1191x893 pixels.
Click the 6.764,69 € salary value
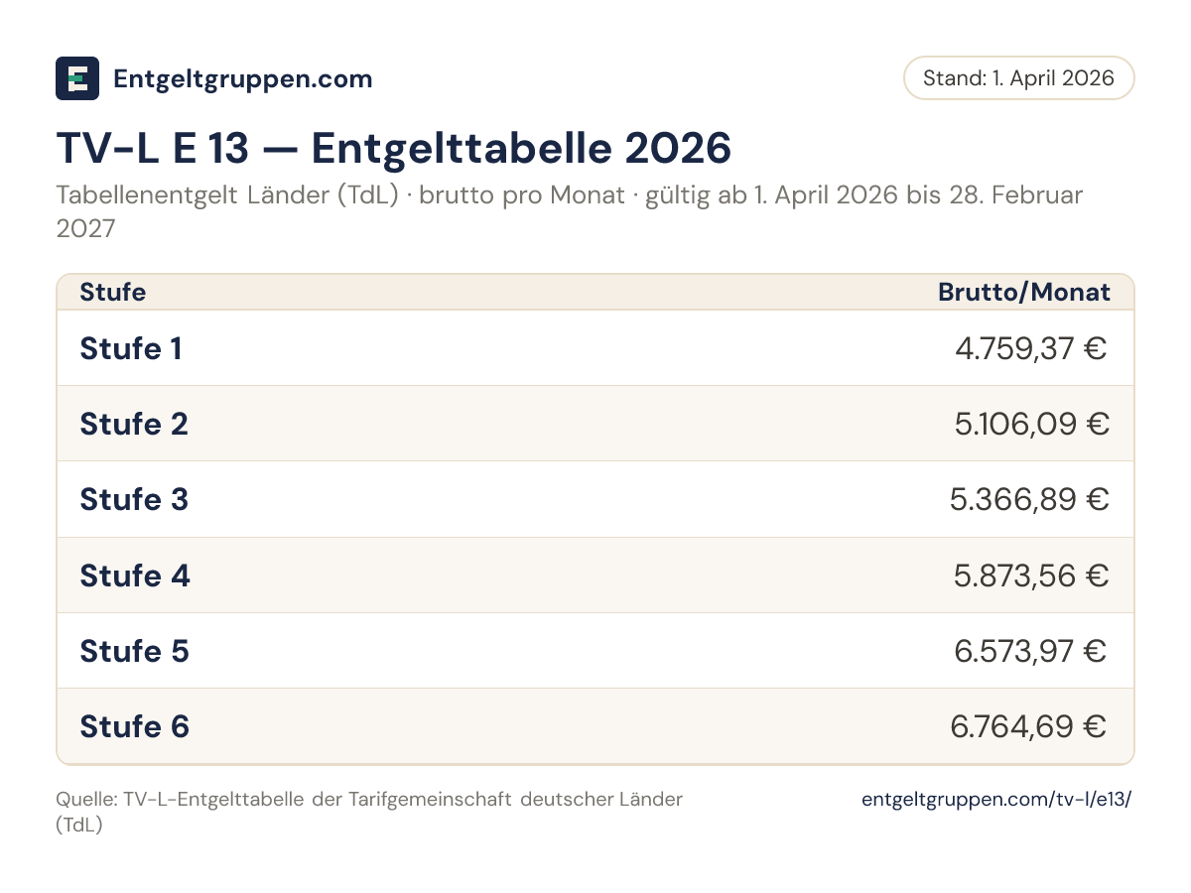tap(1029, 726)
